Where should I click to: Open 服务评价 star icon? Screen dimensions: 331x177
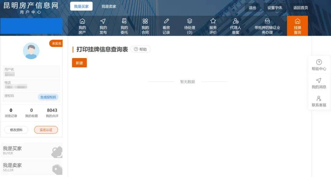coord(213,21)
